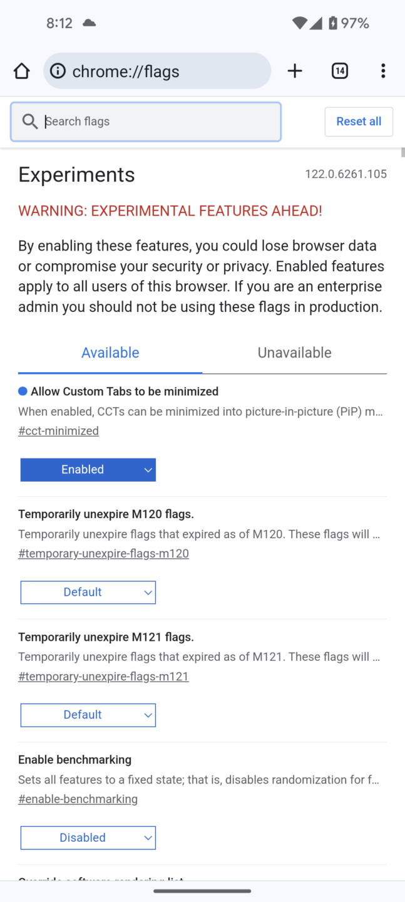Tap the chrome://flags address bar
405x902 pixels.
163,71
